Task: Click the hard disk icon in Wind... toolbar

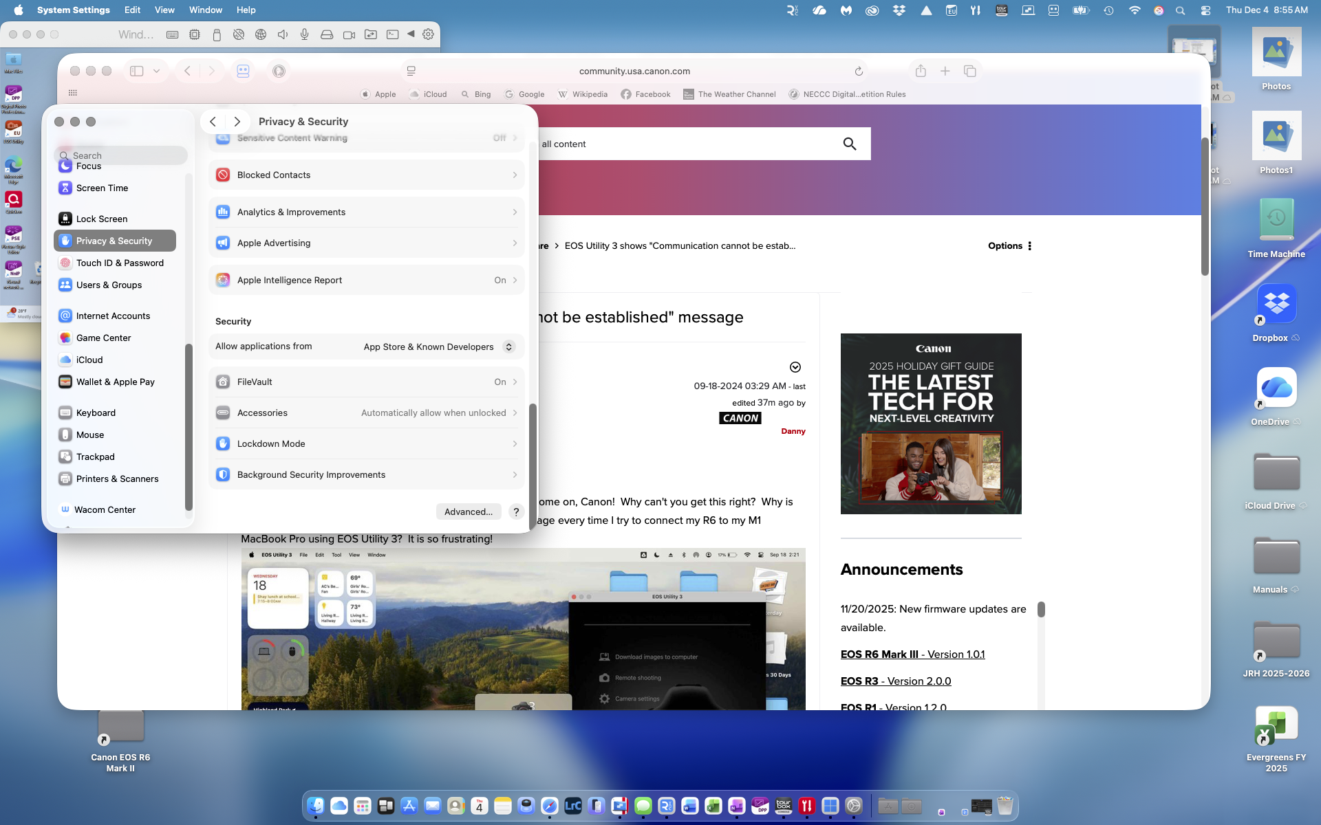Action: pyautogui.click(x=327, y=34)
